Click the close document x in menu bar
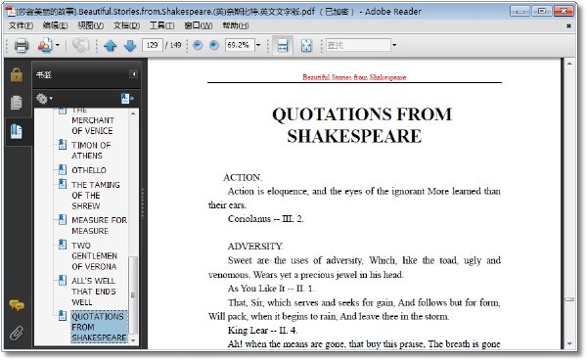Viewport: 587px width, 361px height. (568, 25)
